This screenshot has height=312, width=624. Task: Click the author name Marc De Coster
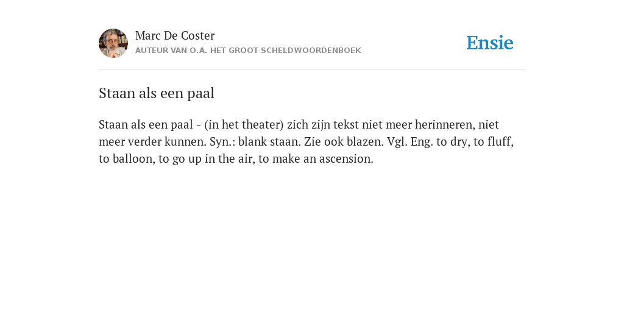pos(175,35)
